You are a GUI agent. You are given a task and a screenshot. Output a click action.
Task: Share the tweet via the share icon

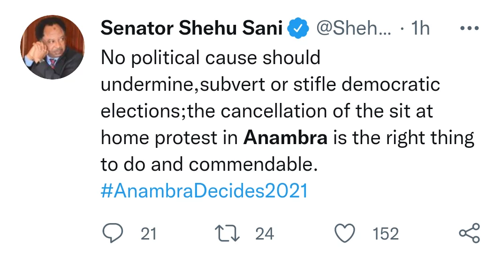[x=469, y=233]
